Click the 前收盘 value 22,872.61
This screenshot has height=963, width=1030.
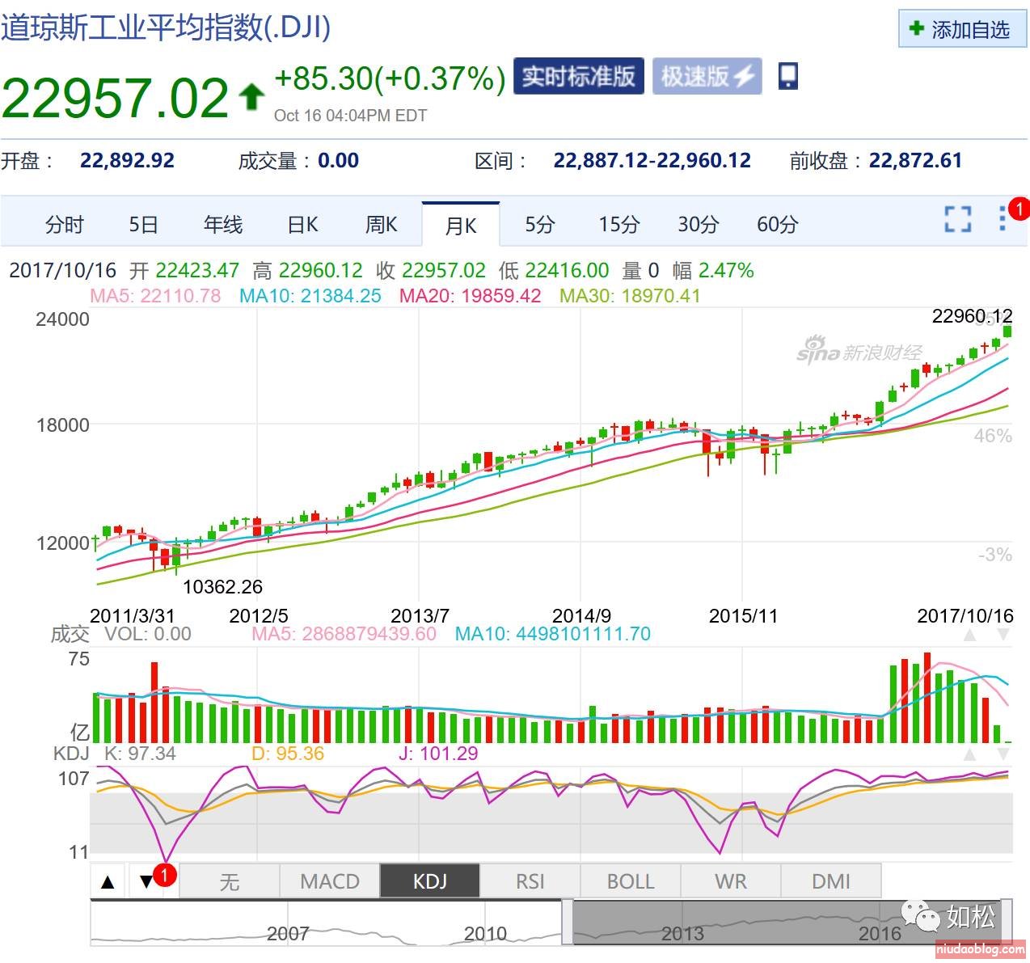click(x=915, y=160)
